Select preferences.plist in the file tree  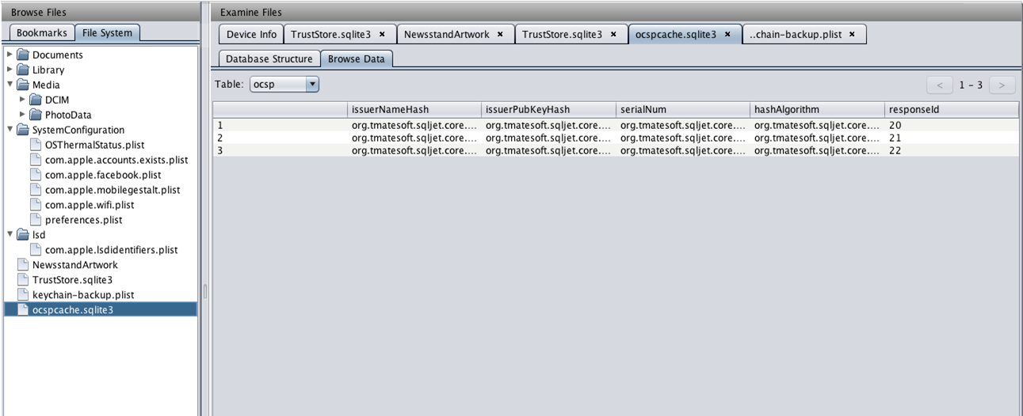(83, 220)
